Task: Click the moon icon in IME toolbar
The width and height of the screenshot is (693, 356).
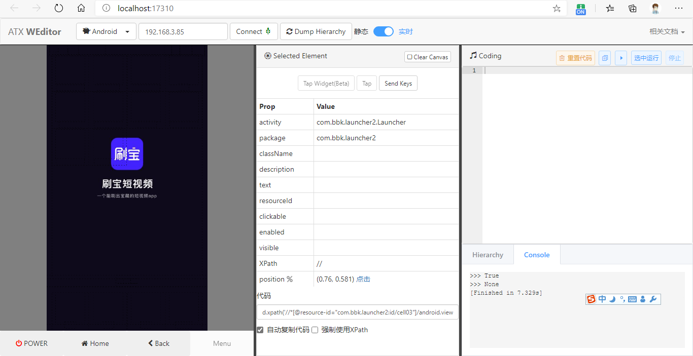Action: 612,299
